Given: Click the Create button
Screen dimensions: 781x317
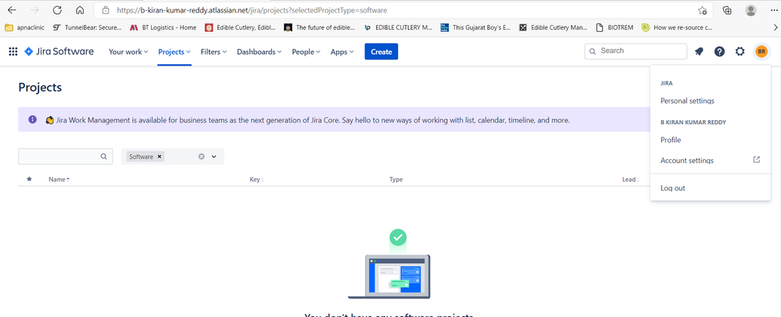Looking at the screenshot, I should tap(381, 52).
